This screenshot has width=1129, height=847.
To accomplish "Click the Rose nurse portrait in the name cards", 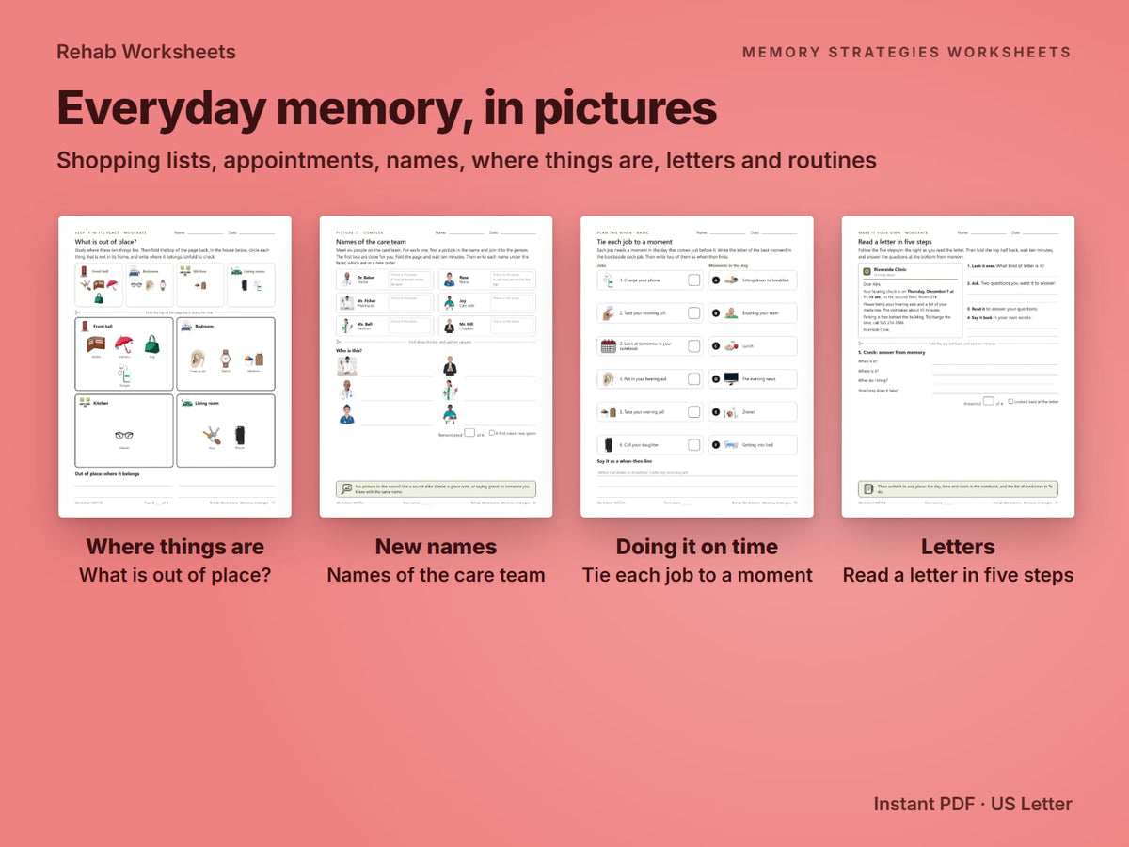I will point(449,280).
